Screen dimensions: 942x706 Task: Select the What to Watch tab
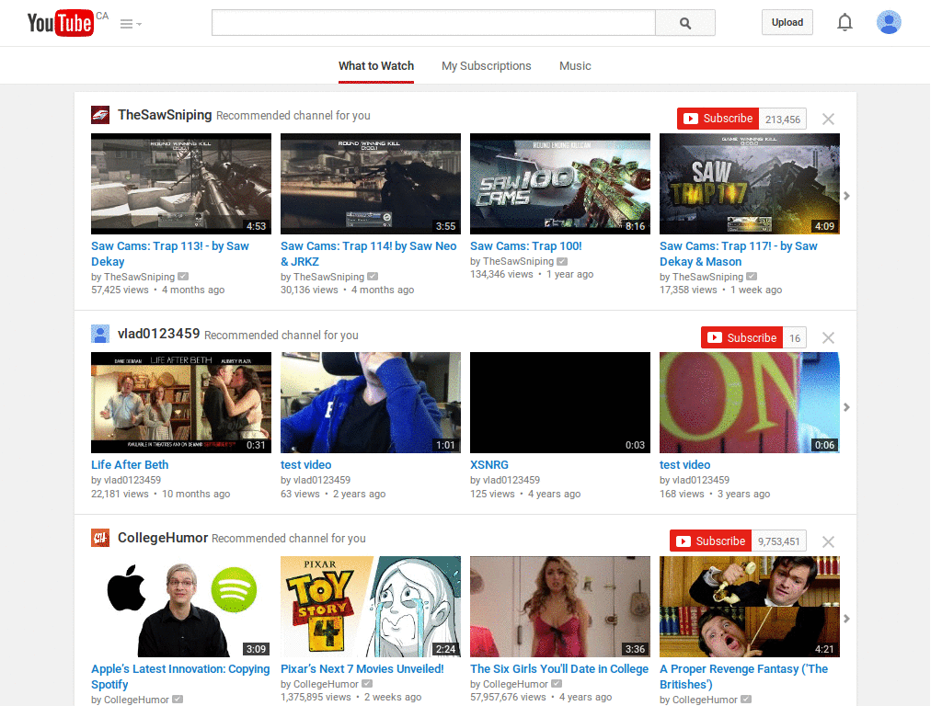376,66
